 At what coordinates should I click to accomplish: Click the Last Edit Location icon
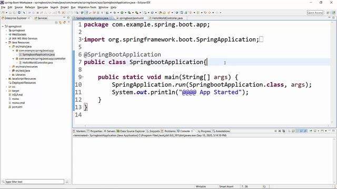205,13
